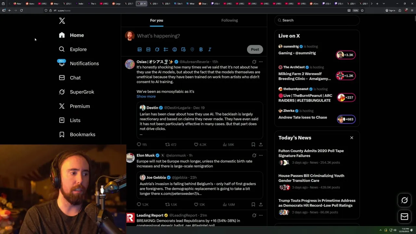Screen dimensions: 416x234
Task: Click the Post button
Action: (255, 49)
